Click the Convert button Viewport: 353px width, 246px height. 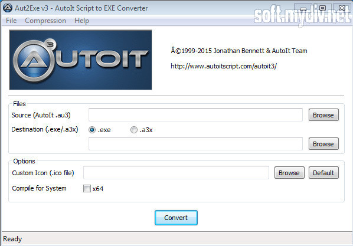click(176, 218)
